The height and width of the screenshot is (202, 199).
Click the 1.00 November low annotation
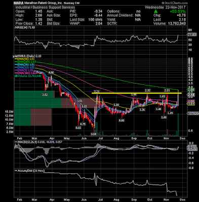pos(164,117)
